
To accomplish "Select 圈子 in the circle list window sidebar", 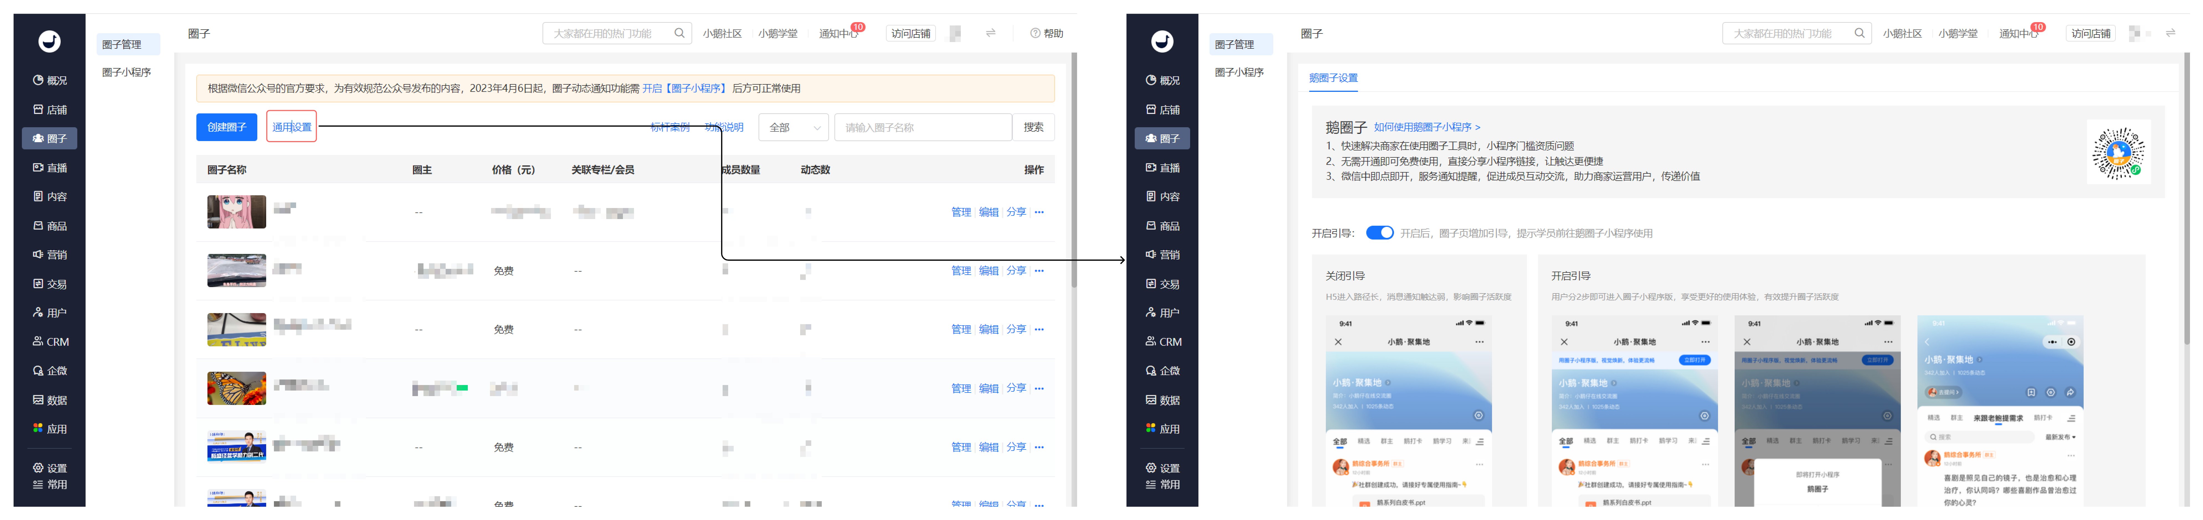I will coord(50,138).
